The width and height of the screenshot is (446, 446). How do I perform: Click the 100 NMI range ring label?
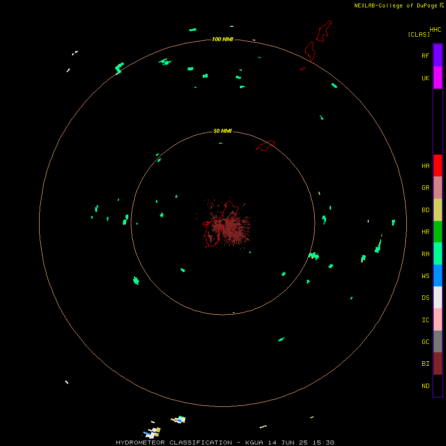223,39
